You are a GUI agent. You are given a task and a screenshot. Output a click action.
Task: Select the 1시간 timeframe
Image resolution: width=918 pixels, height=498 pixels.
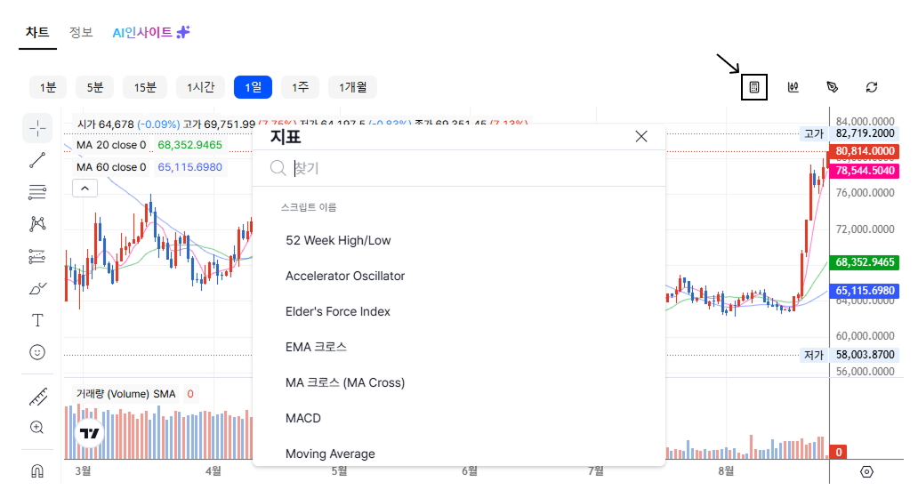pos(201,87)
